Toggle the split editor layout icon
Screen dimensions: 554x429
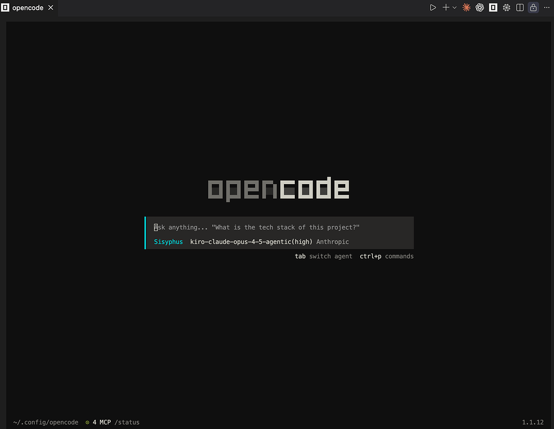pos(520,7)
